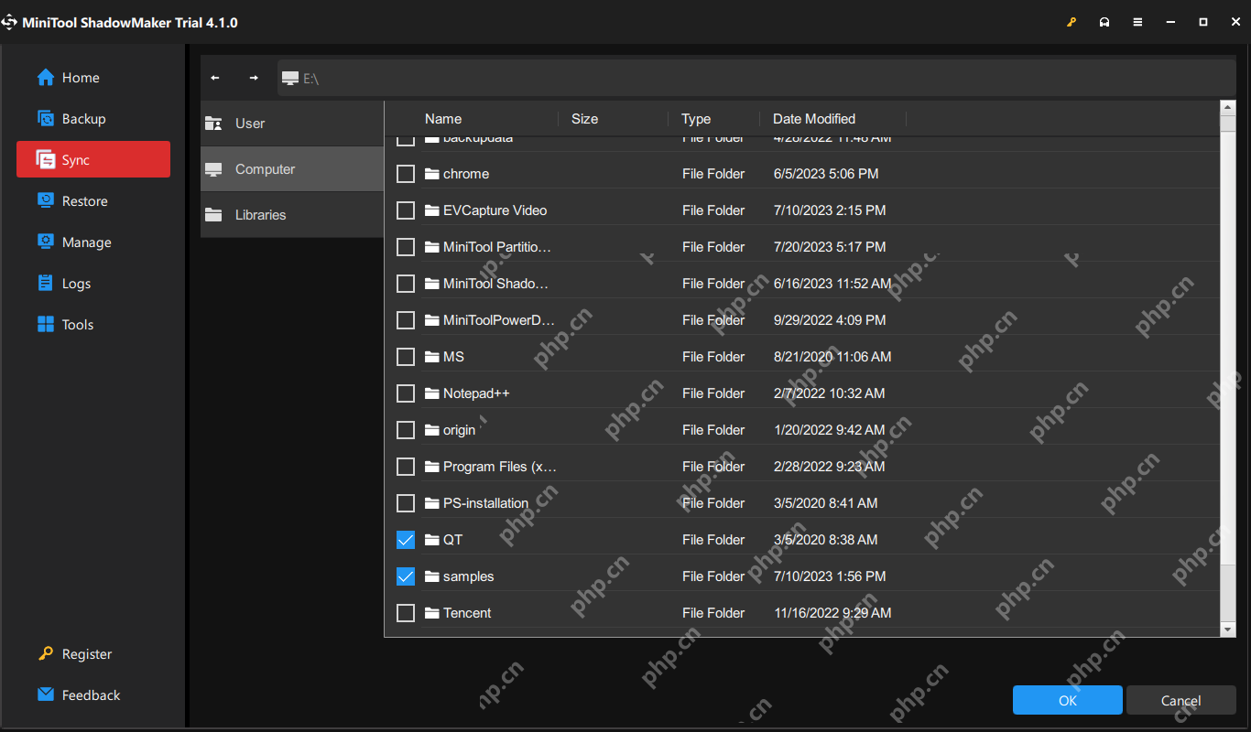1251x732 pixels.
Task: Select the User tab in left pane
Action: tap(292, 124)
